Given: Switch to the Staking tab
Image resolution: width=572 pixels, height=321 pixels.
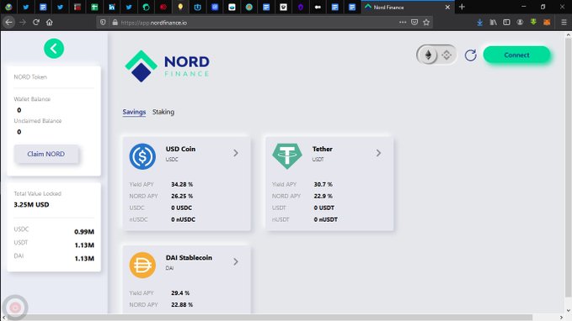Looking at the screenshot, I should (163, 112).
